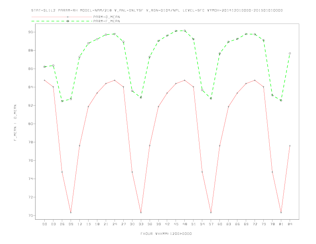Select the red O_MEAN point at hour 84
Screen dimensions: 316x244
tap(290, 146)
